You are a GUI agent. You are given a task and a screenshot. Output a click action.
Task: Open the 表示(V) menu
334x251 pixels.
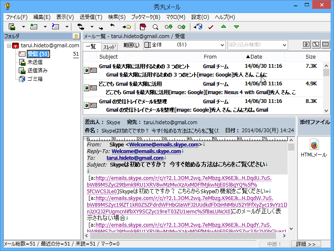pos(65,17)
